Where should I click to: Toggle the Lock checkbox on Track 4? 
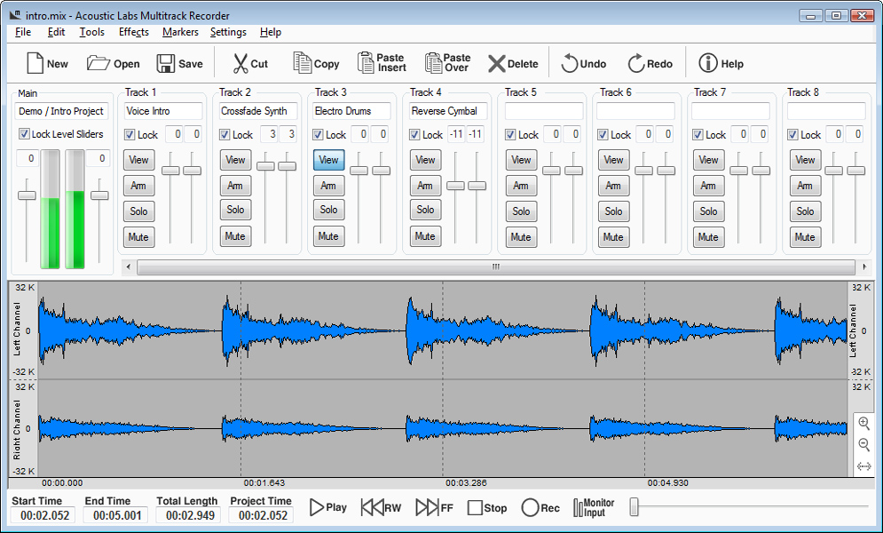(x=414, y=135)
